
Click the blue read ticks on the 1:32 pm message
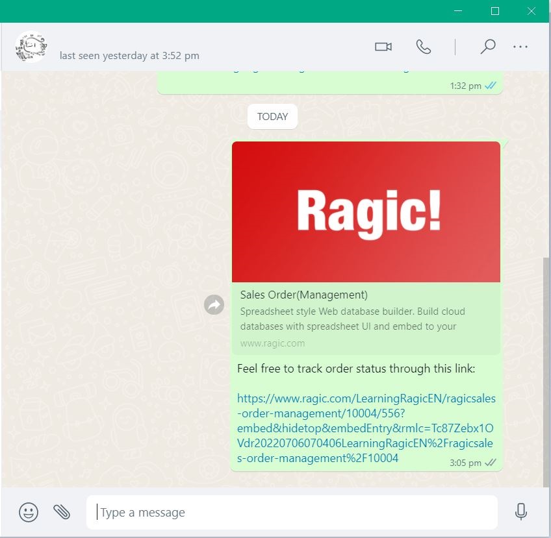pyautogui.click(x=490, y=85)
